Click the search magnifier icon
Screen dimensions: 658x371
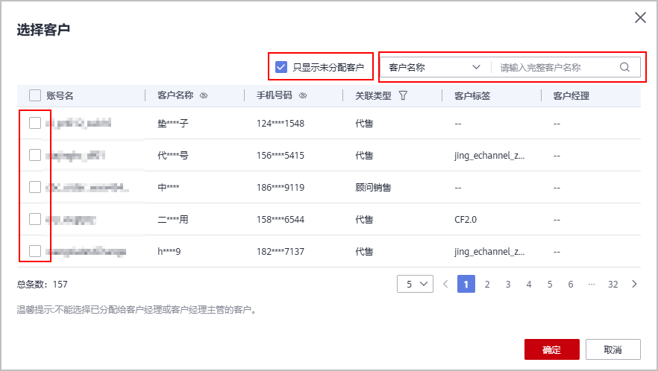[625, 67]
